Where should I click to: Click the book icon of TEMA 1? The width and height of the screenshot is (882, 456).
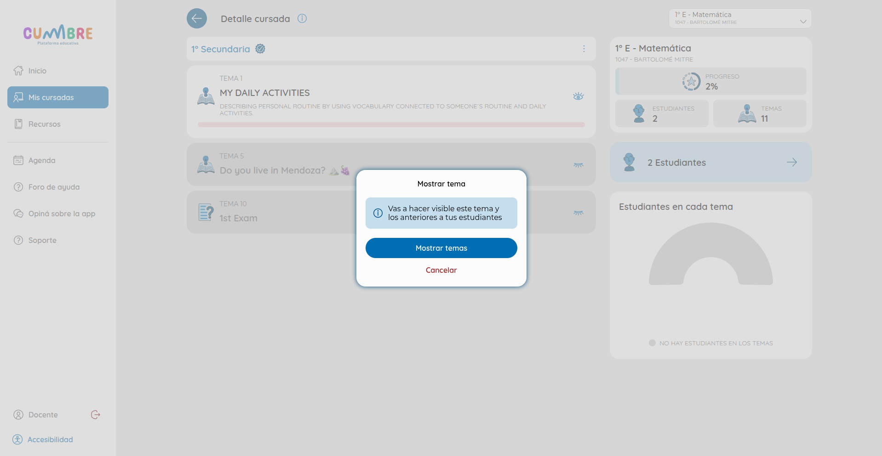coord(206,96)
